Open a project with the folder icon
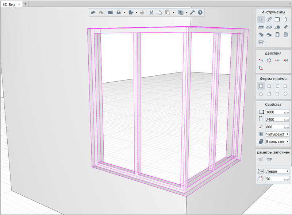292x215 pixels. pyautogui.click(x=111, y=12)
